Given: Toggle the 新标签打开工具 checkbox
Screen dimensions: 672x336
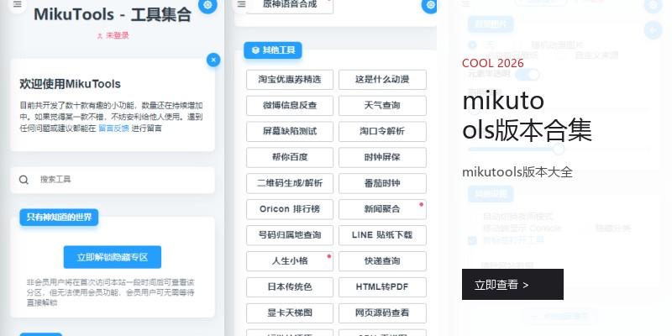Looking at the screenshot, I should 472,240.
